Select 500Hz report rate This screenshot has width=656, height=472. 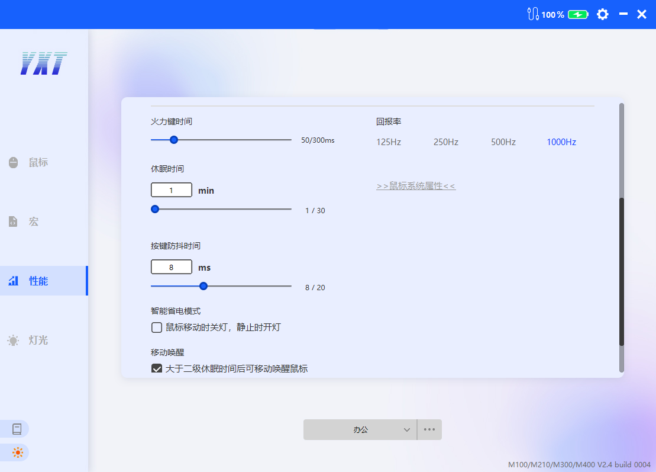503,142
